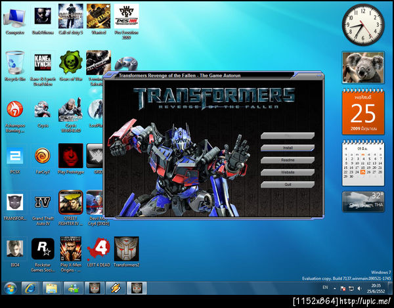The height and width of the screenshot is (308, 394).
Task: Launch STREET FIGHTER IV shortcut
Action: click(71, 208)
